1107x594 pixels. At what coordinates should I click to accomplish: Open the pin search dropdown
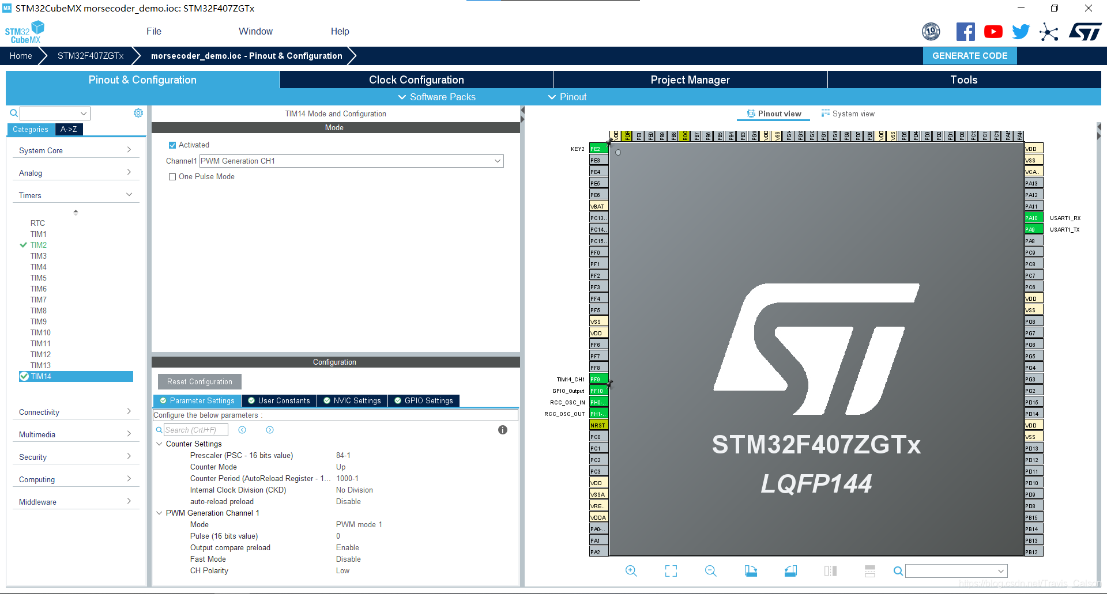(957, 571)
